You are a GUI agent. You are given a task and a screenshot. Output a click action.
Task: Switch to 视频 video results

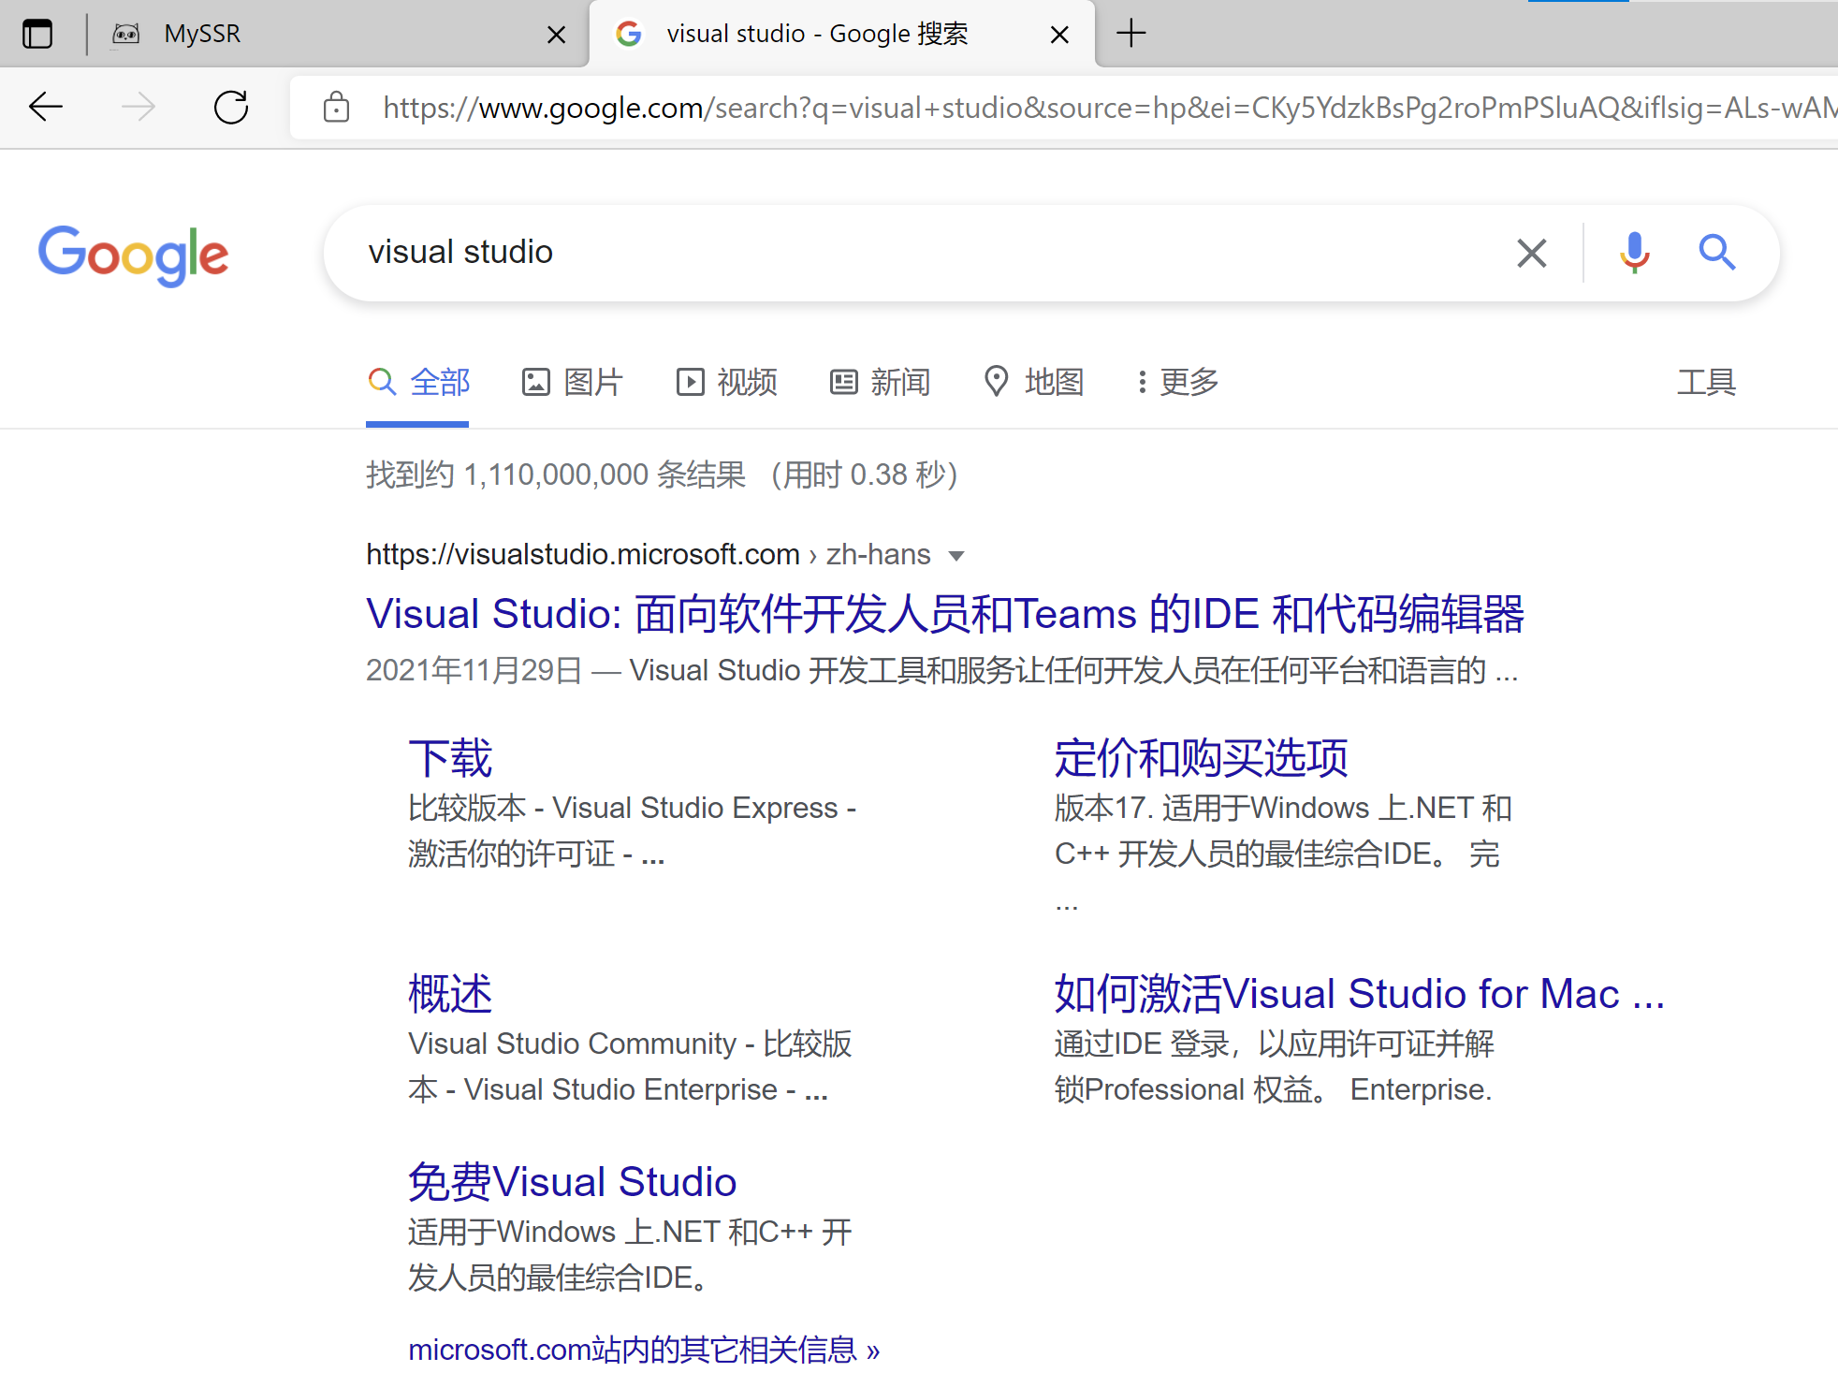726,383
